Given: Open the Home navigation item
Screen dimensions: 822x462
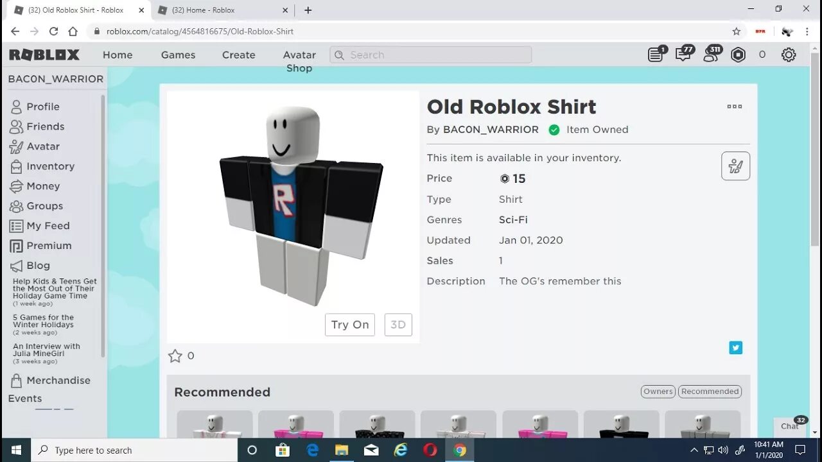Looking at the screenshot, I should pyautogui.click(x=118, y=55).
